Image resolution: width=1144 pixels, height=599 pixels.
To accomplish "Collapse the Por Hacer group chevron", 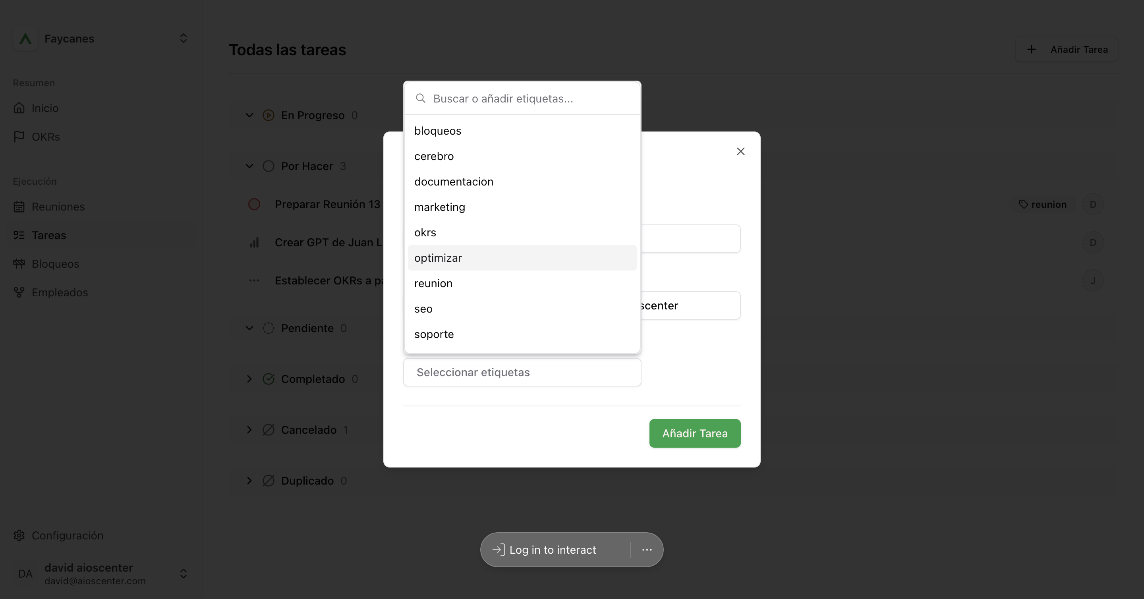I will coord(249,166).
